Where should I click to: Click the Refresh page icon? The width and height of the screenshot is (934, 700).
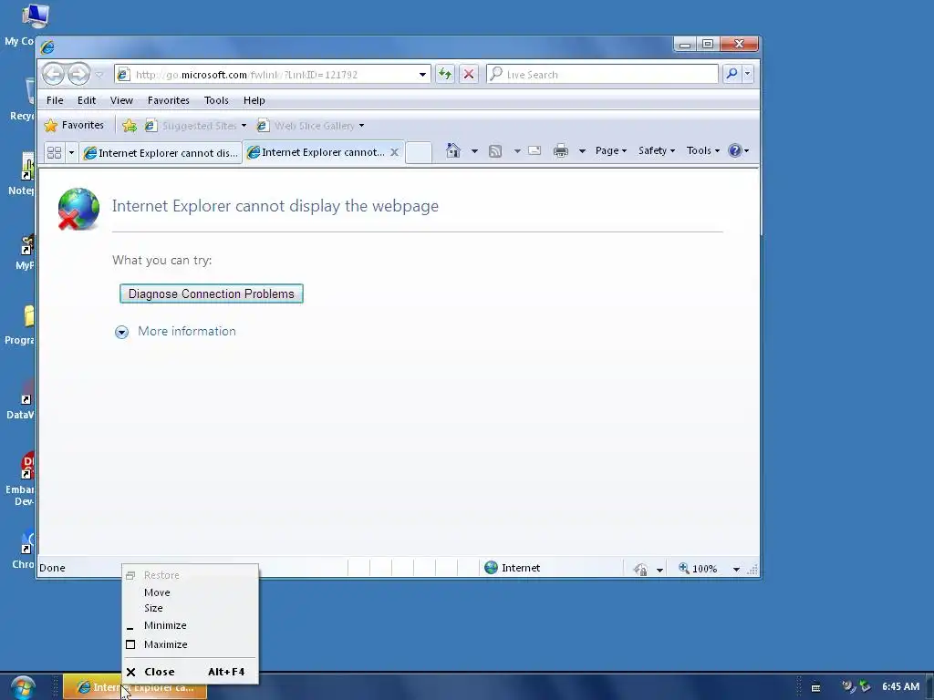coord(445,75)
